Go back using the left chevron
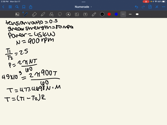The image size is (167, 125). point(3,7)
